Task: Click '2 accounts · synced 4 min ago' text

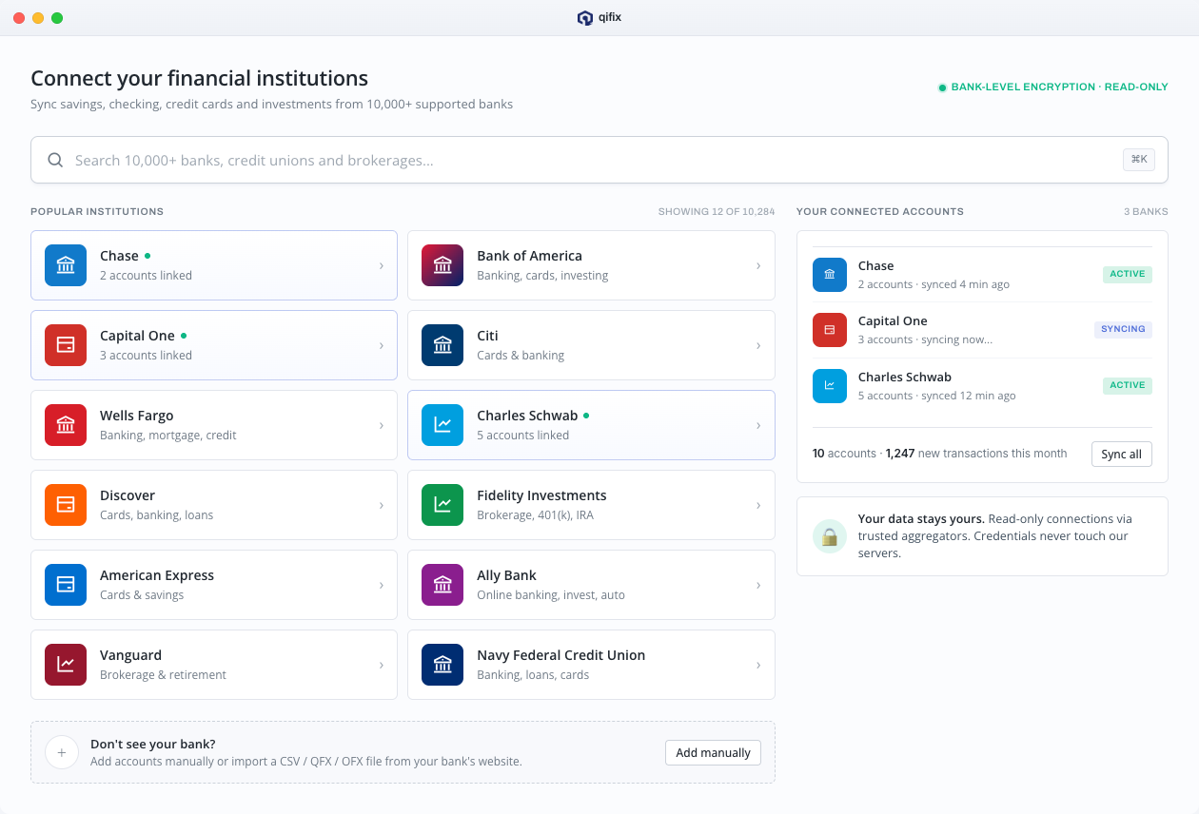Action: tap(934, 284)
